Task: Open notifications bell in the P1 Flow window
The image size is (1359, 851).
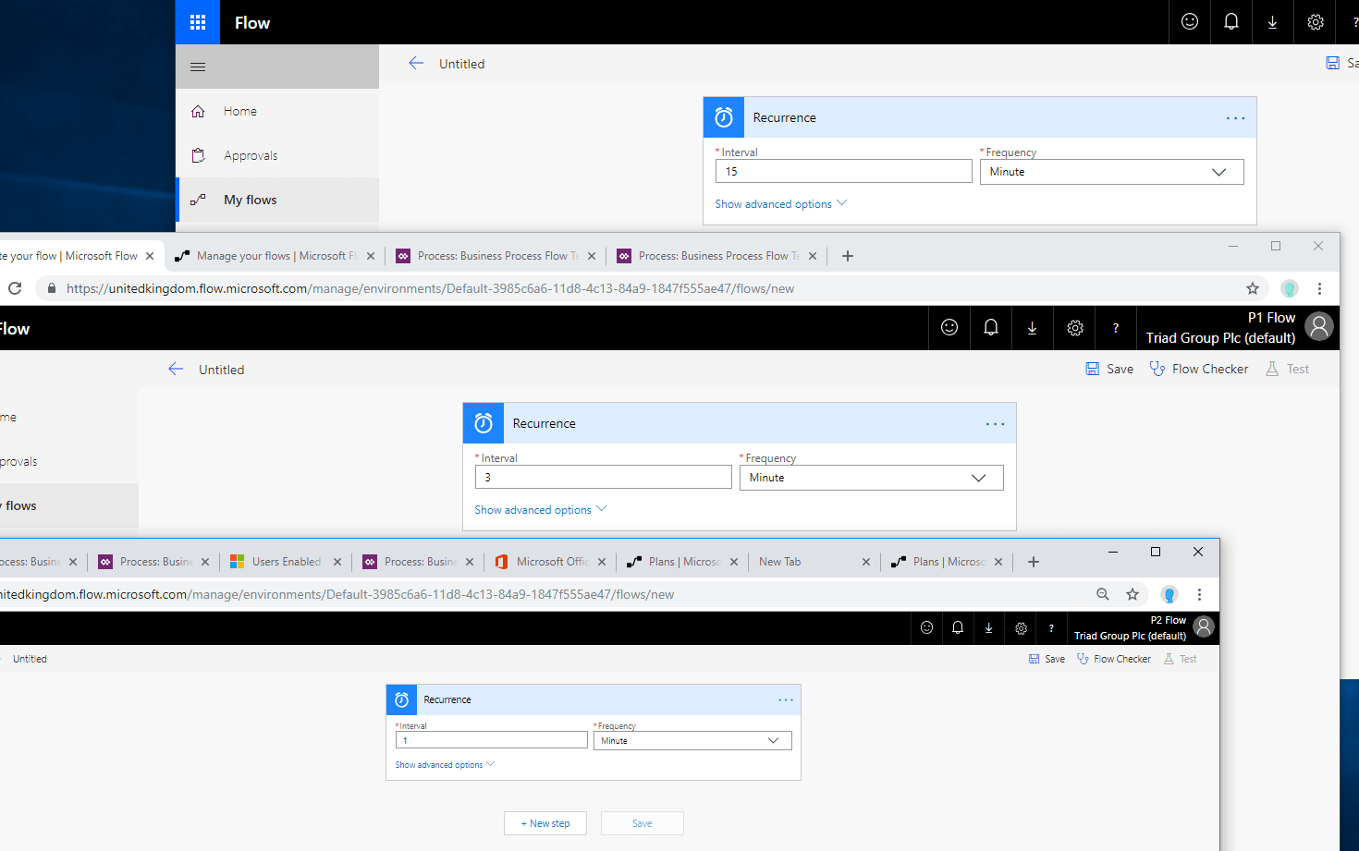Action: pyautogui.click(x=991, y=327)
